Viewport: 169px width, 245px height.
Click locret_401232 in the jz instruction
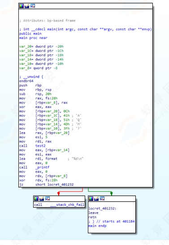[x=61, y=184]
